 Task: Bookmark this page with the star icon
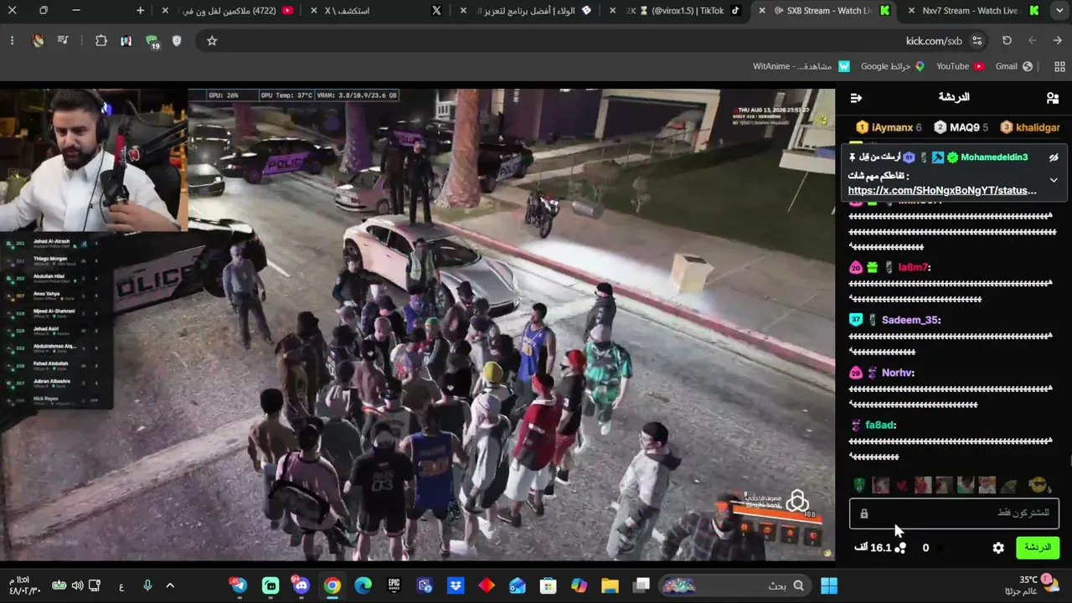(212, 41)
